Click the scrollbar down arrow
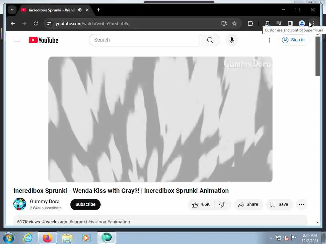This screenshot has height=244, width=326. pos(317,223)
